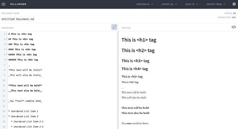Click line number 14 in the gutter
238x129 pixels.
click(x=4, y=101)
